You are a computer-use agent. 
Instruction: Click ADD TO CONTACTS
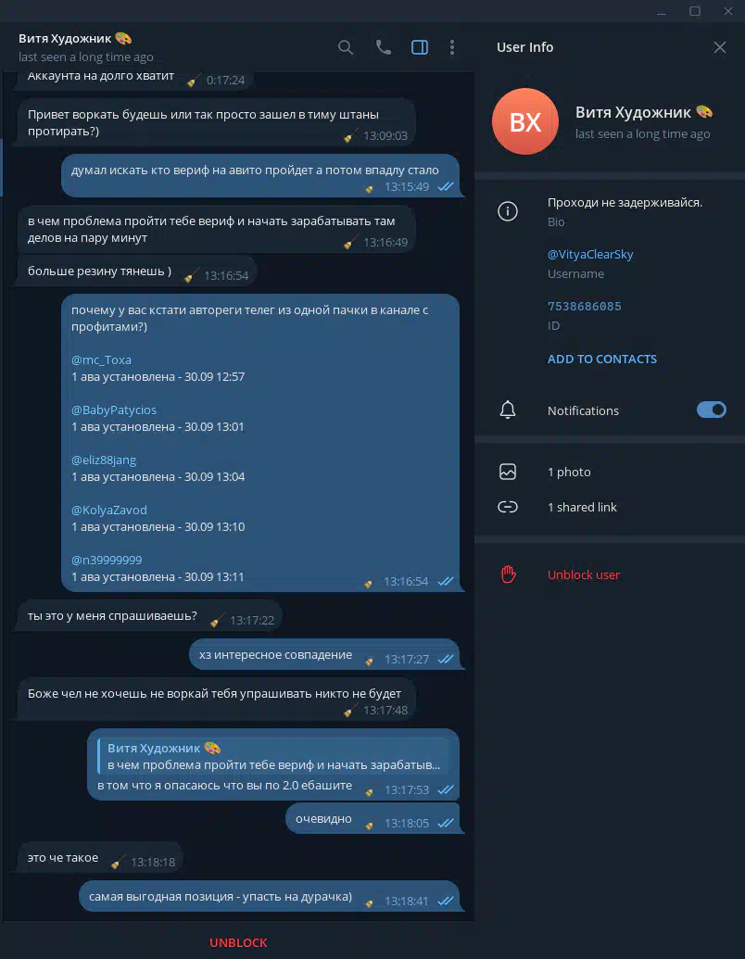tap(602, 359)
